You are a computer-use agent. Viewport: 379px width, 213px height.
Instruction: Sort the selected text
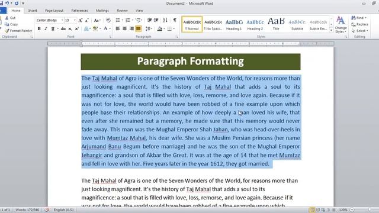165,20
